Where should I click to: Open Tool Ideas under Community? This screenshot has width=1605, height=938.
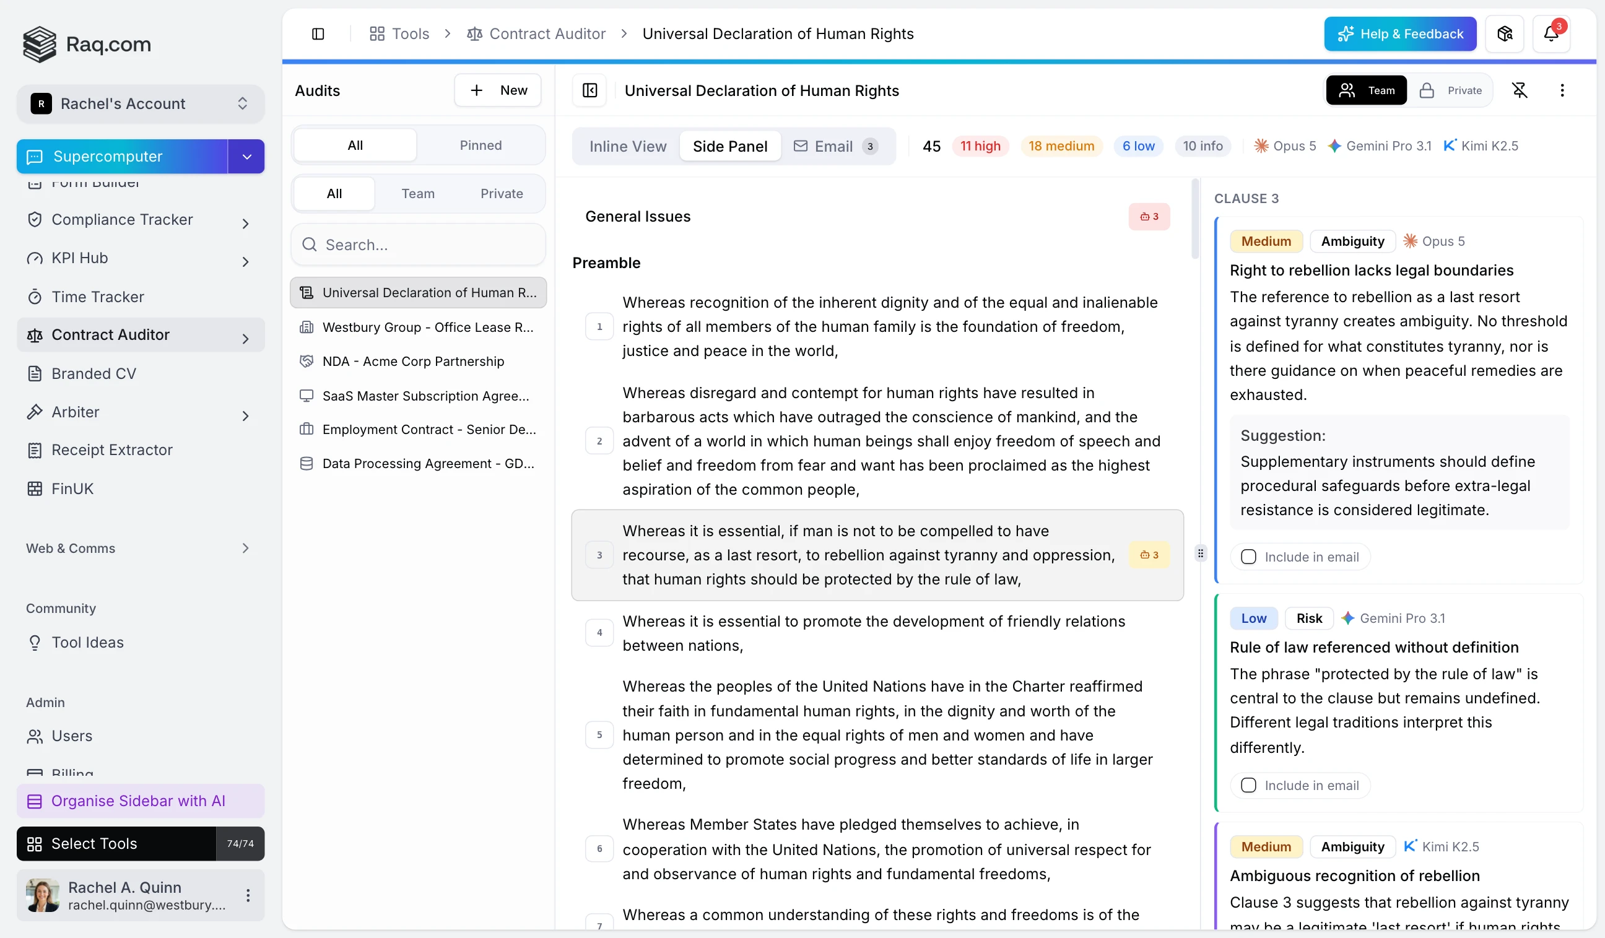(88, 643)
